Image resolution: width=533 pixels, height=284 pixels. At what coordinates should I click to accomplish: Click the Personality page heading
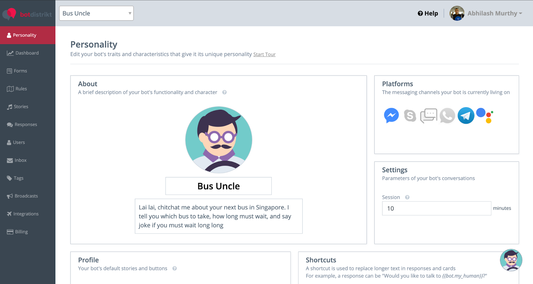click(x=94, y=45)
